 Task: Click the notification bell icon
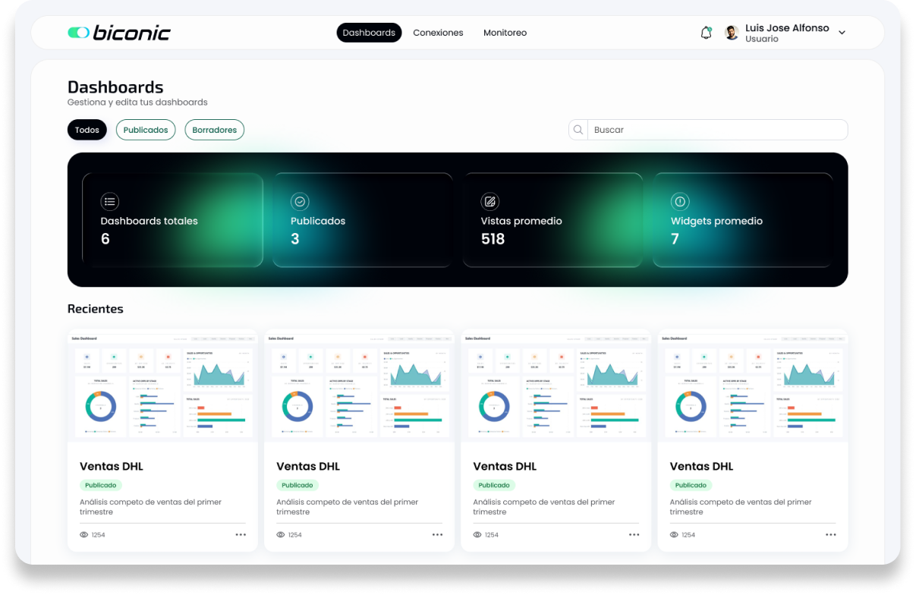click(x=706, y=33)
